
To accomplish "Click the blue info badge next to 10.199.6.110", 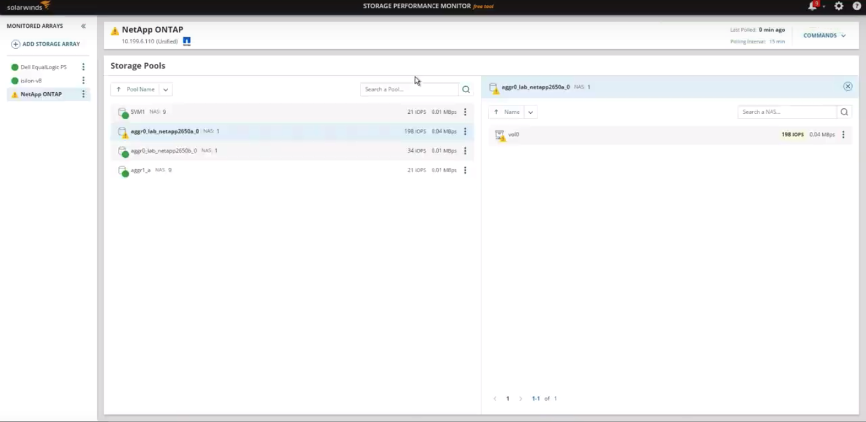I will tap(187, 41).
